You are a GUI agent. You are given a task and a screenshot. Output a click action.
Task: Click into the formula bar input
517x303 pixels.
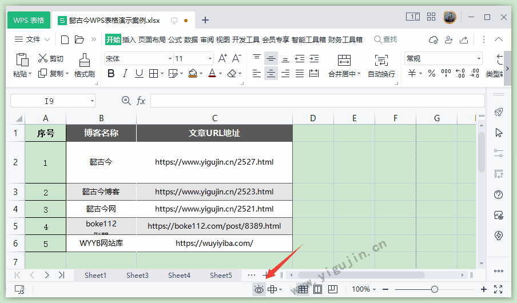click(317, 101)
